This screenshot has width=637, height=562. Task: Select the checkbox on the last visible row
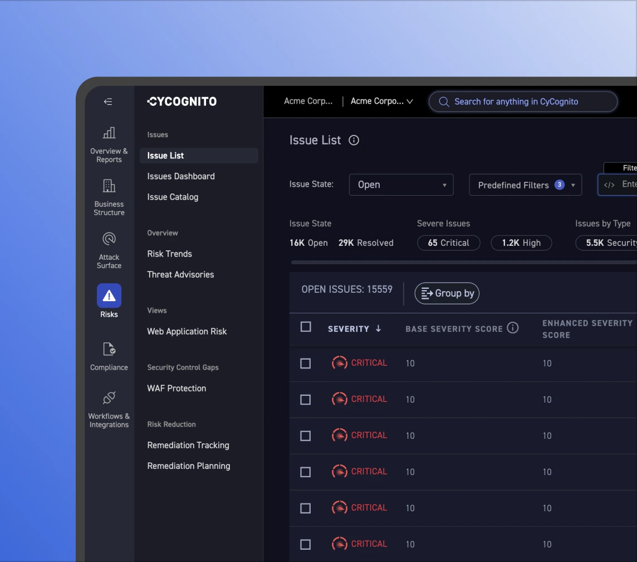(x=305, y=544)
